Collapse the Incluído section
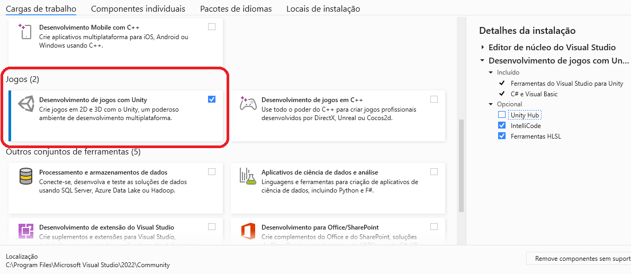631x274 pixels. [491, 73]
